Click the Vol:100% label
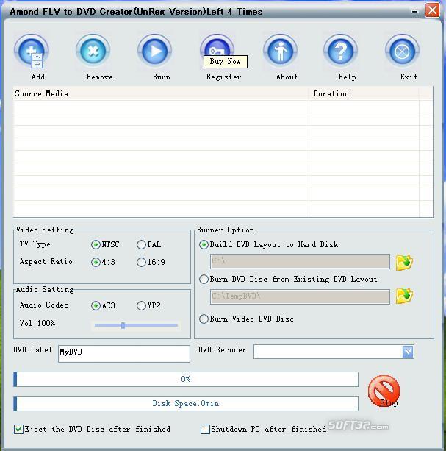 click(x=37, y=323)
